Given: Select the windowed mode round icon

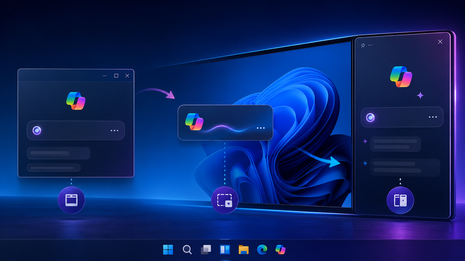Looking at the screenshot, I should point(71,200).
